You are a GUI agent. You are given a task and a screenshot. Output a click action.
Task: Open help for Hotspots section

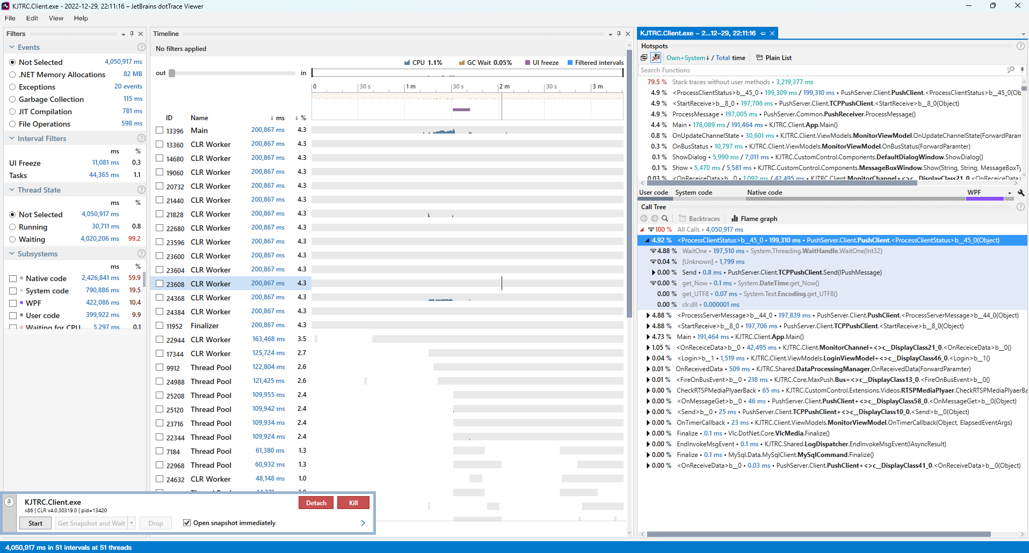coord(1020,46)
